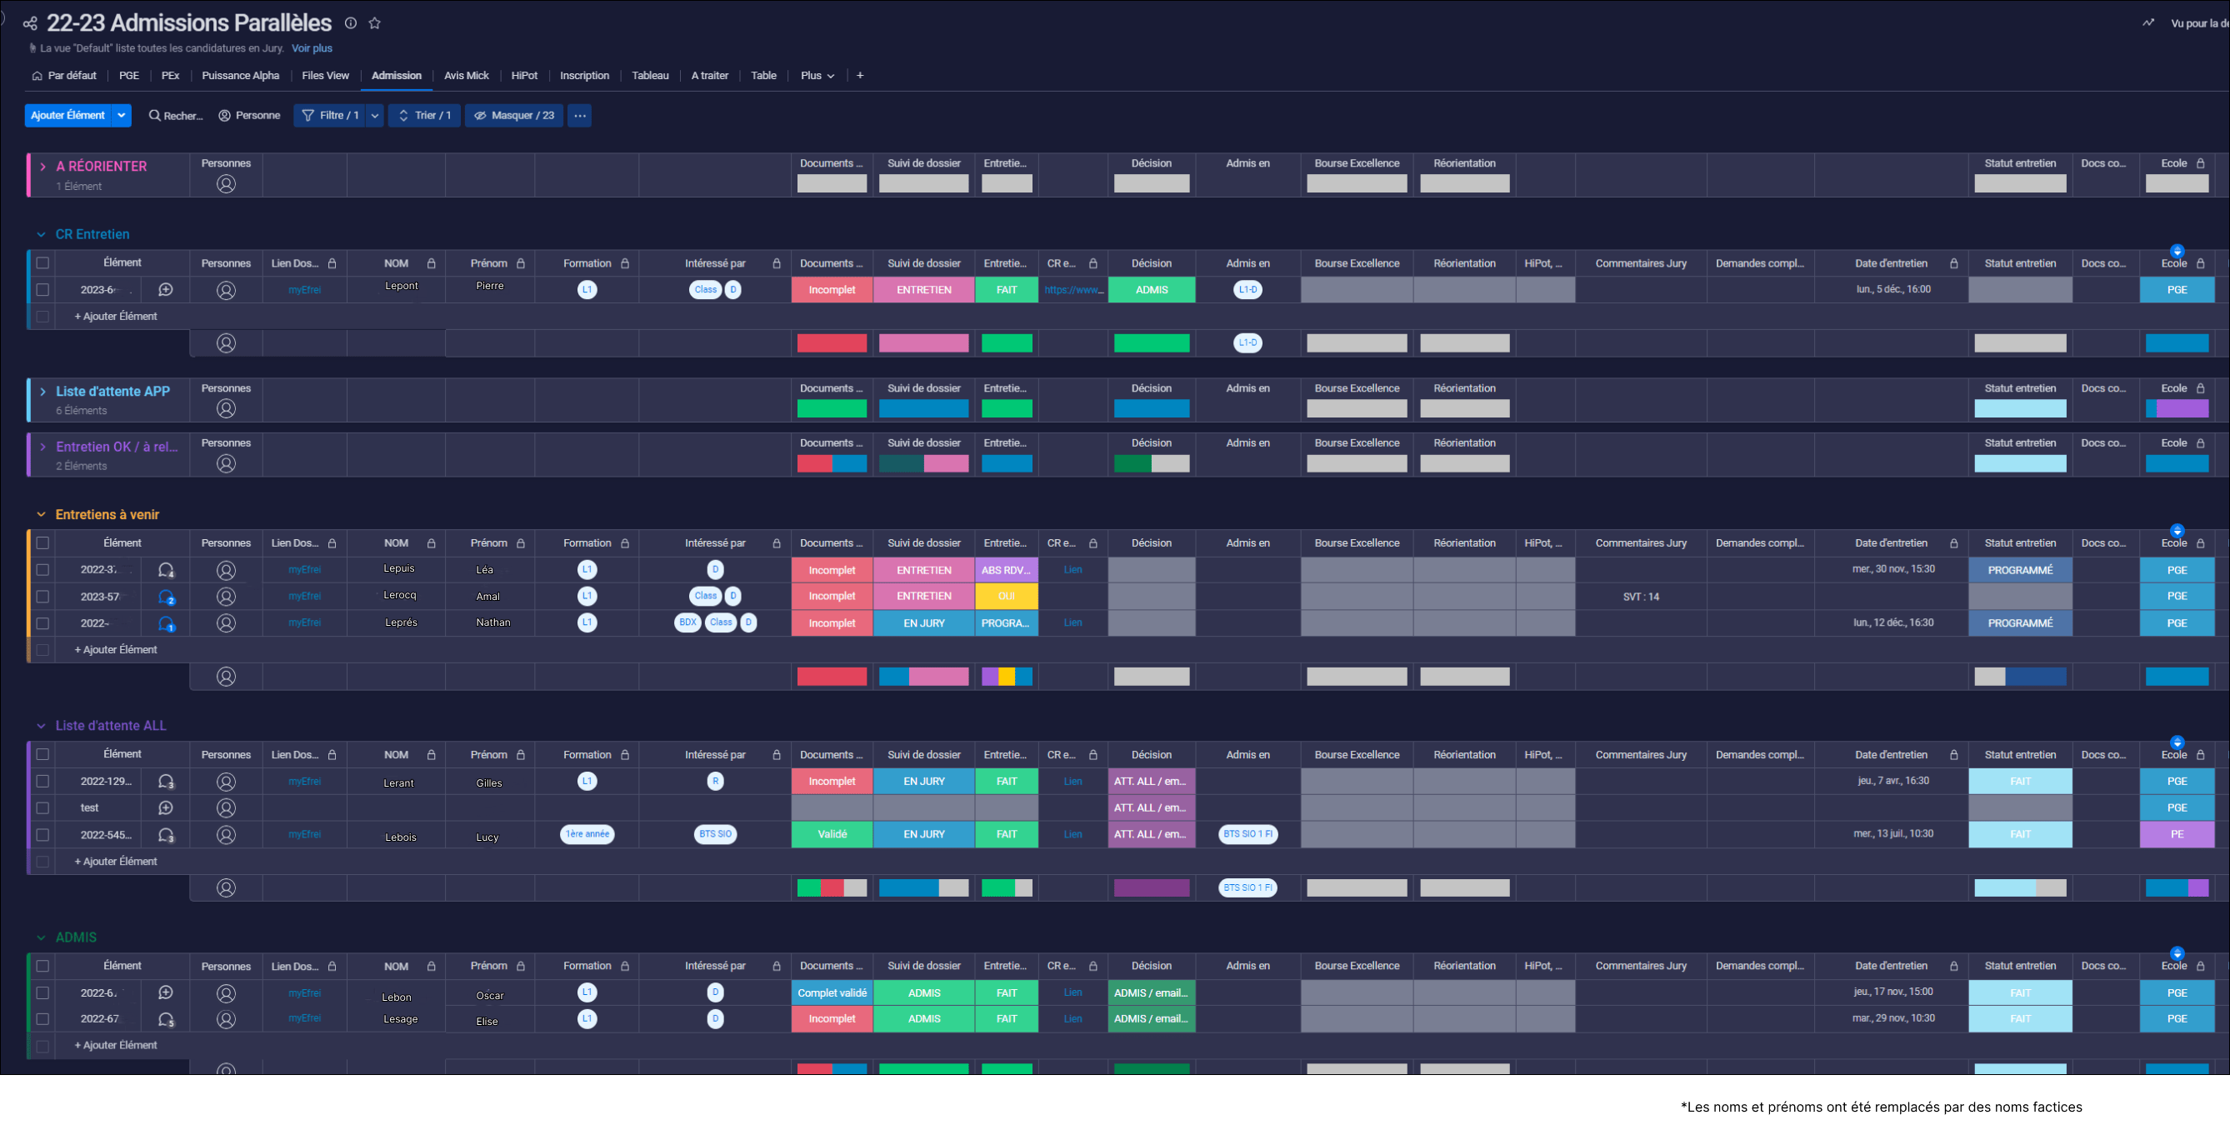The width and height of the screenshot is (2230, 1125).
Task: Tick the checkbox for Lepuis row
Action: (x=42, y=570)
